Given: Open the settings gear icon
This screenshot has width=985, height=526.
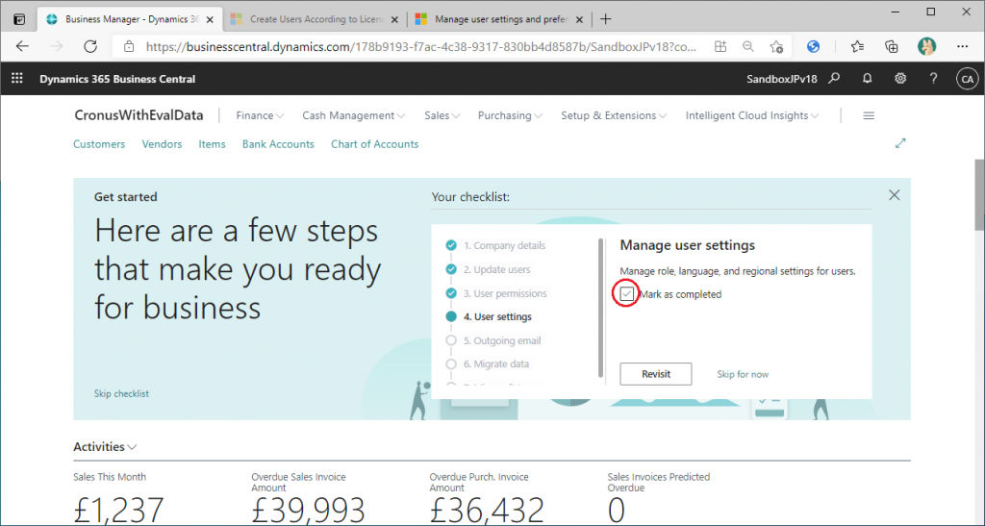Looking at the screenshot, I should click(x=900, y=79).
